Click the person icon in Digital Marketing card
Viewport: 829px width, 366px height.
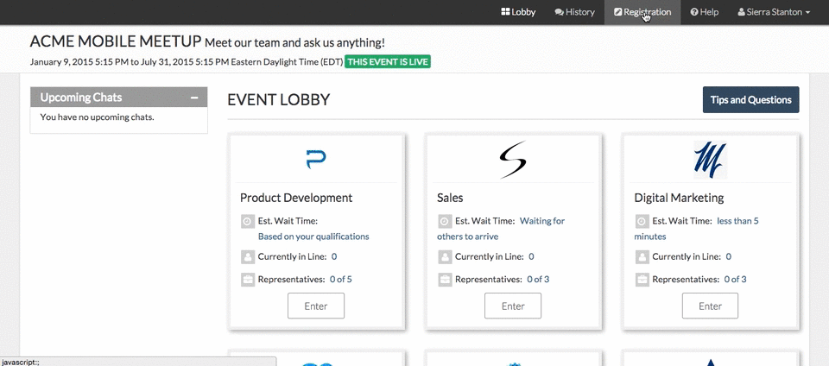click(x=642, y=256)
